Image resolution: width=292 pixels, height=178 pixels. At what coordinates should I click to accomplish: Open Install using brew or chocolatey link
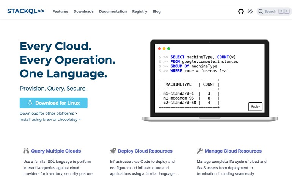tap(50, 119)
